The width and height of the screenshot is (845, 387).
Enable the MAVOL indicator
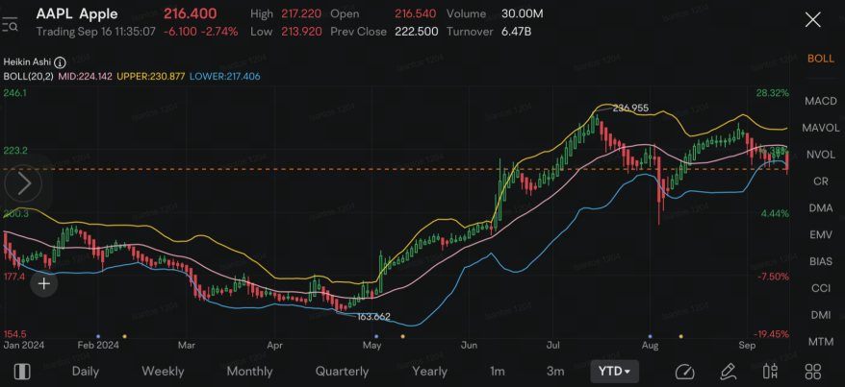click(x=820, y=128)
